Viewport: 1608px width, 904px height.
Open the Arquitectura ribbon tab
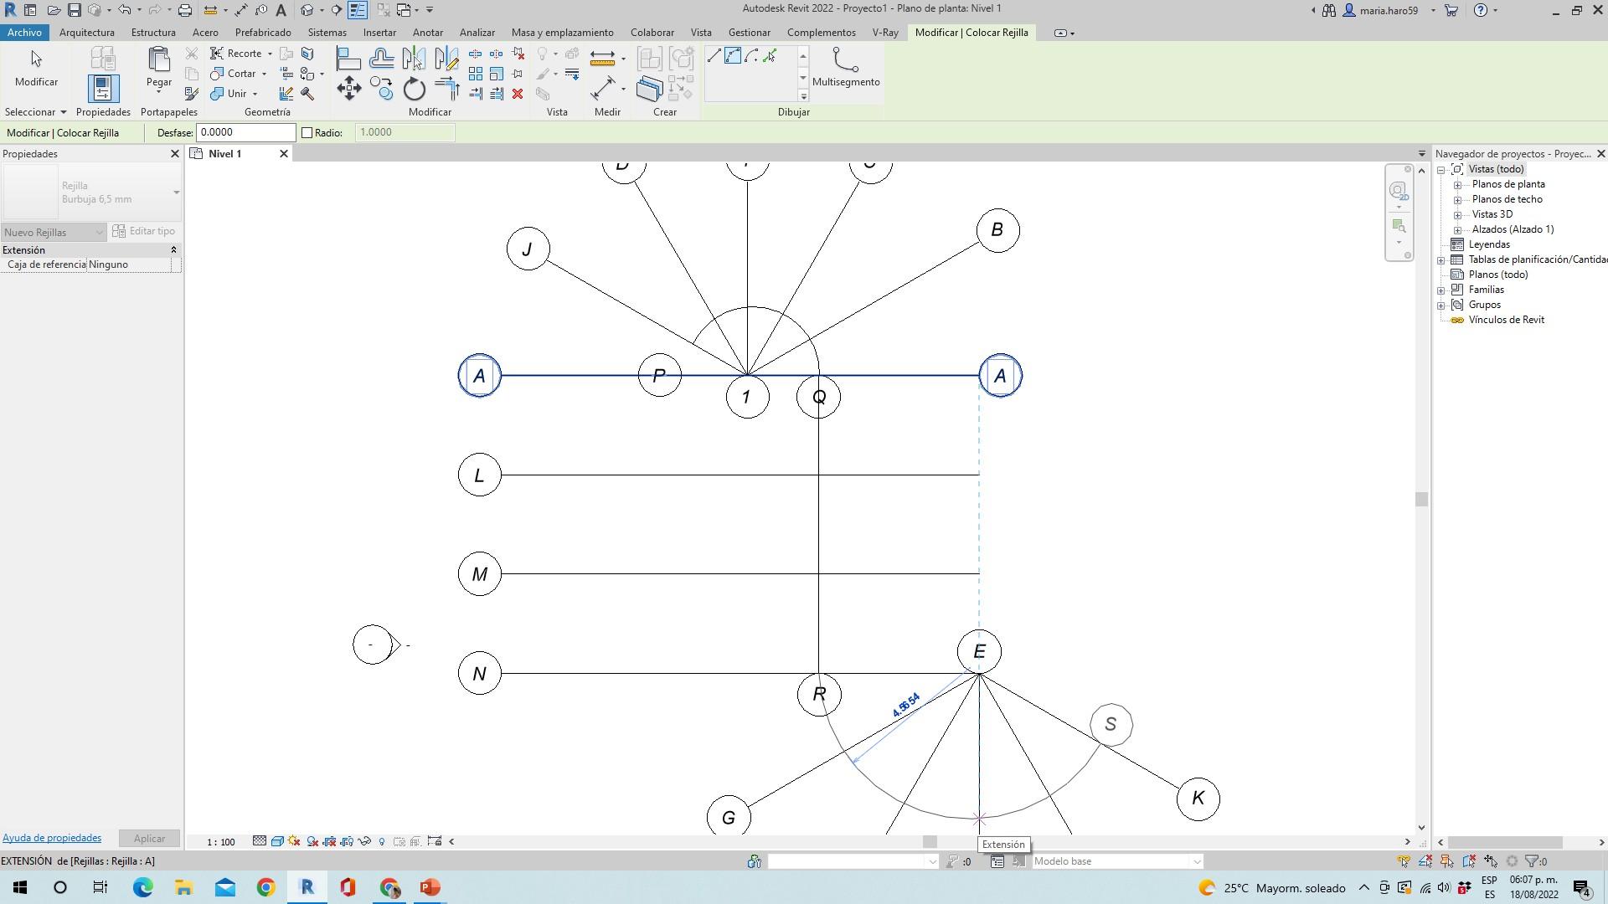(x=87, y=33)
